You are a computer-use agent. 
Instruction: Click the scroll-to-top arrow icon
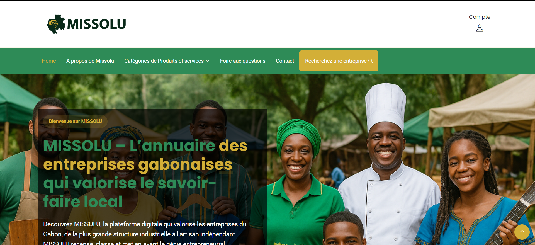[x=522, y=232]
